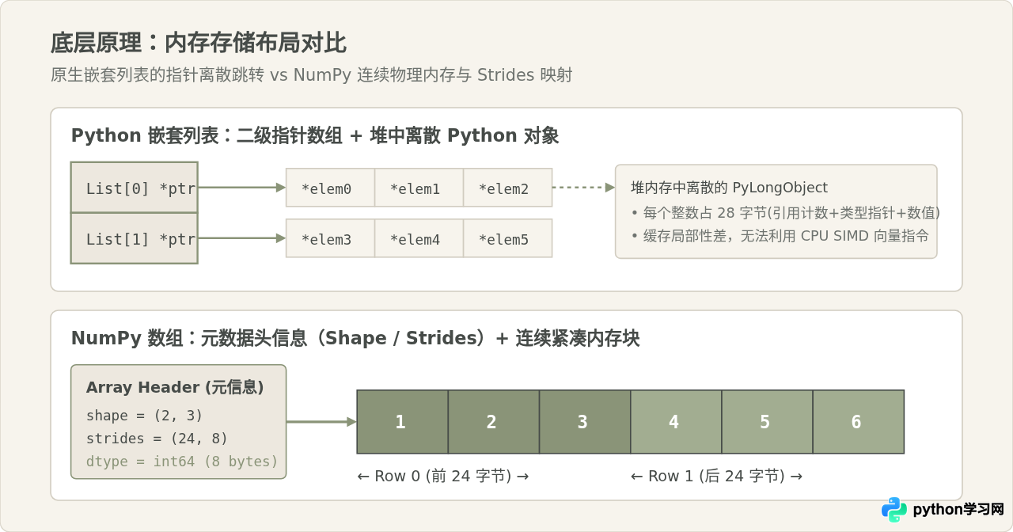Image resolution: width=1013 pixels, height=532 pixels.
Task: Click the heading Python 嵌套列表：二级指针数组
Action: 315,135
